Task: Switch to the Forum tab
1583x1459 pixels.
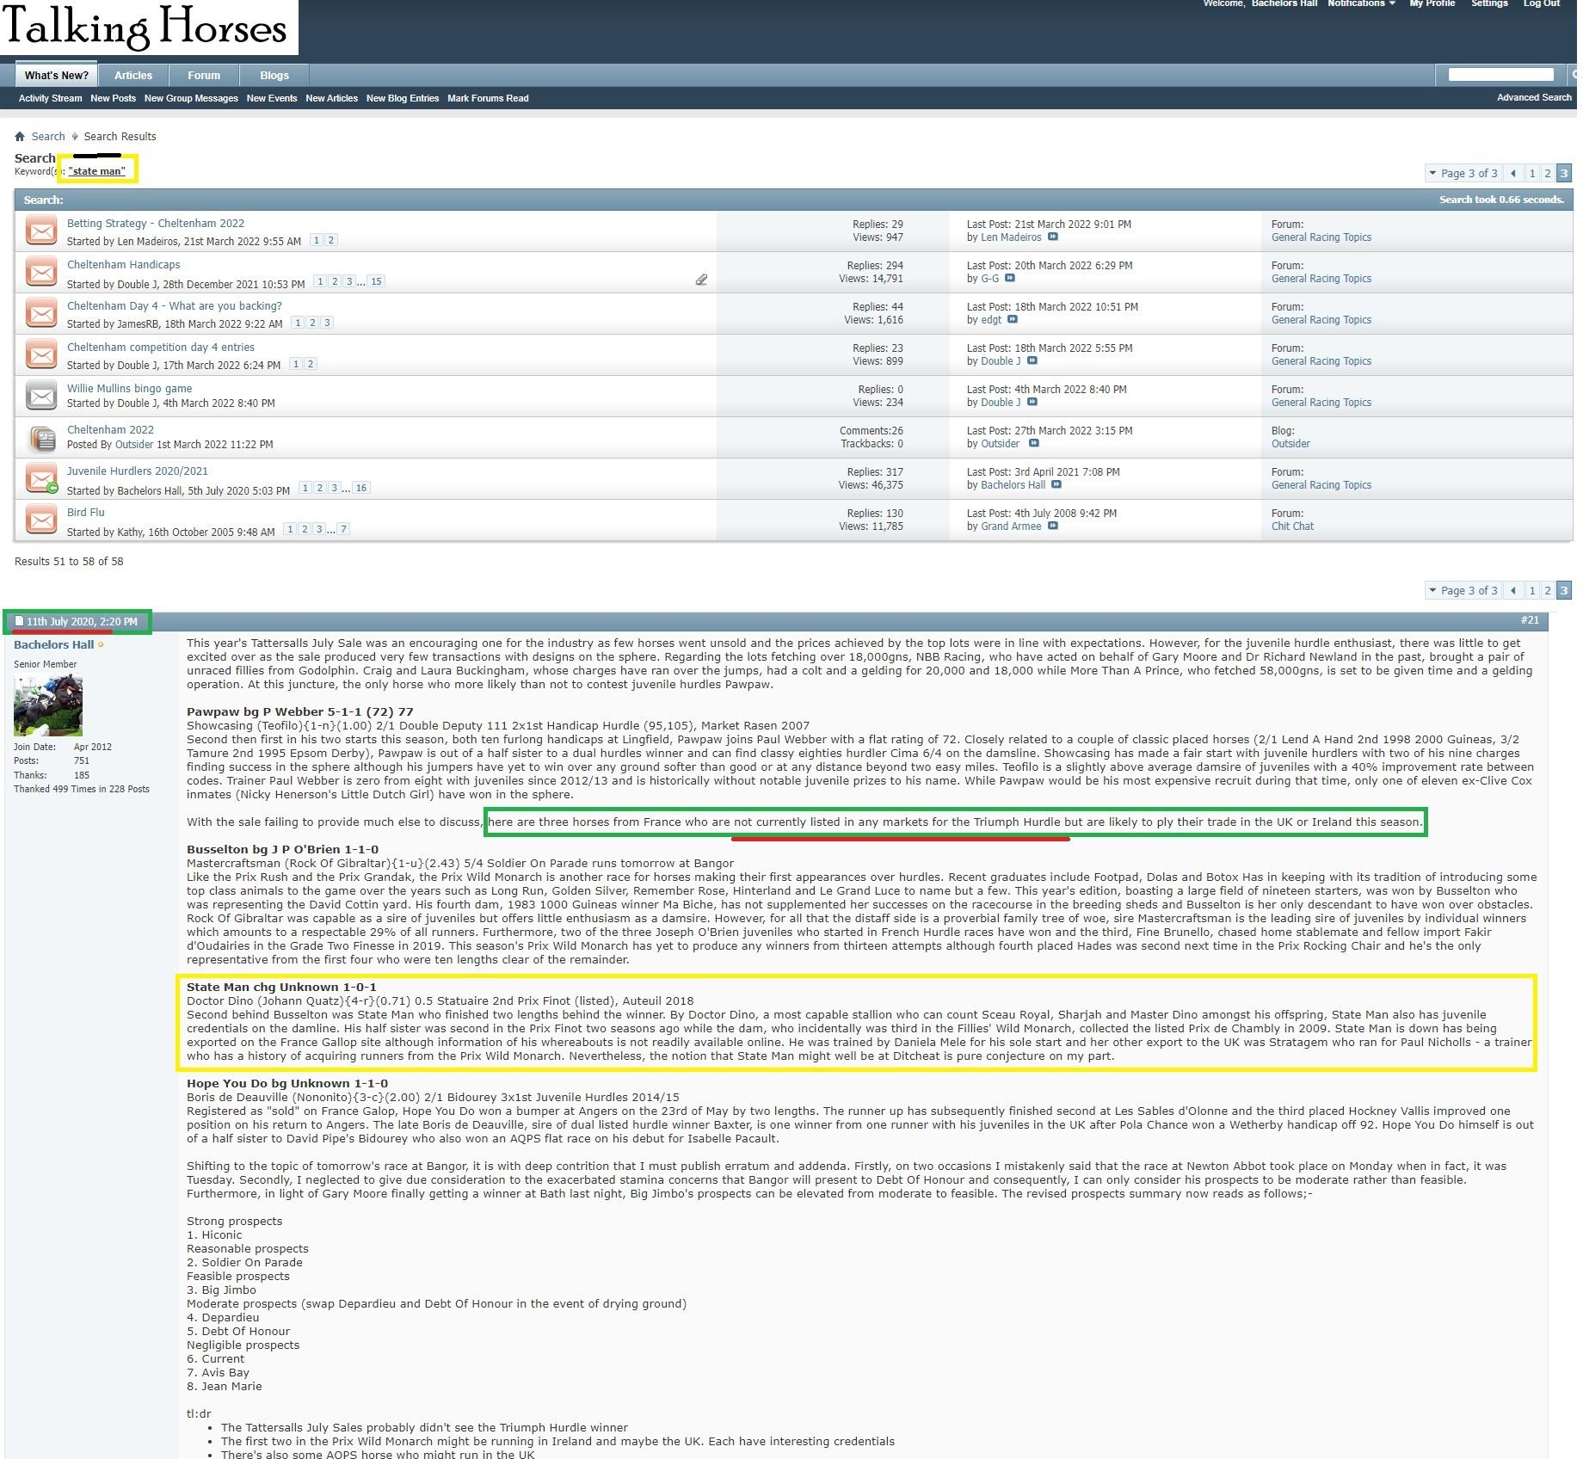Action: [x=204, y=76]
